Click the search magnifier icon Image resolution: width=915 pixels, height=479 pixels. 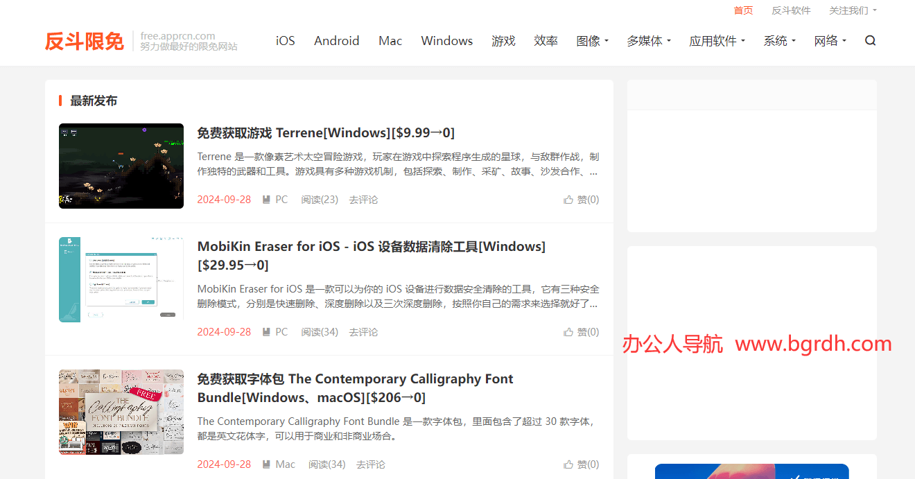[x=870, y=41]
